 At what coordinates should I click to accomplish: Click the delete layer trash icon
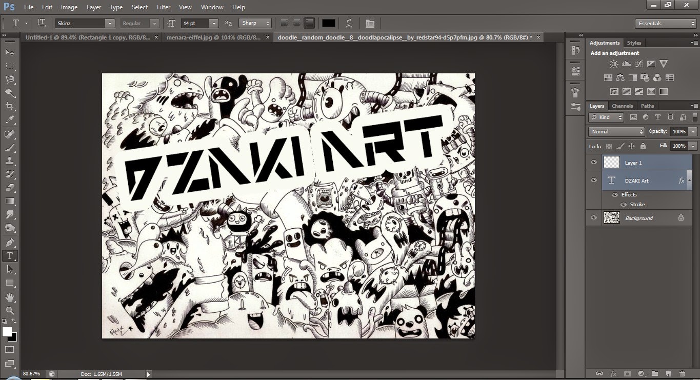pos(682,374)
